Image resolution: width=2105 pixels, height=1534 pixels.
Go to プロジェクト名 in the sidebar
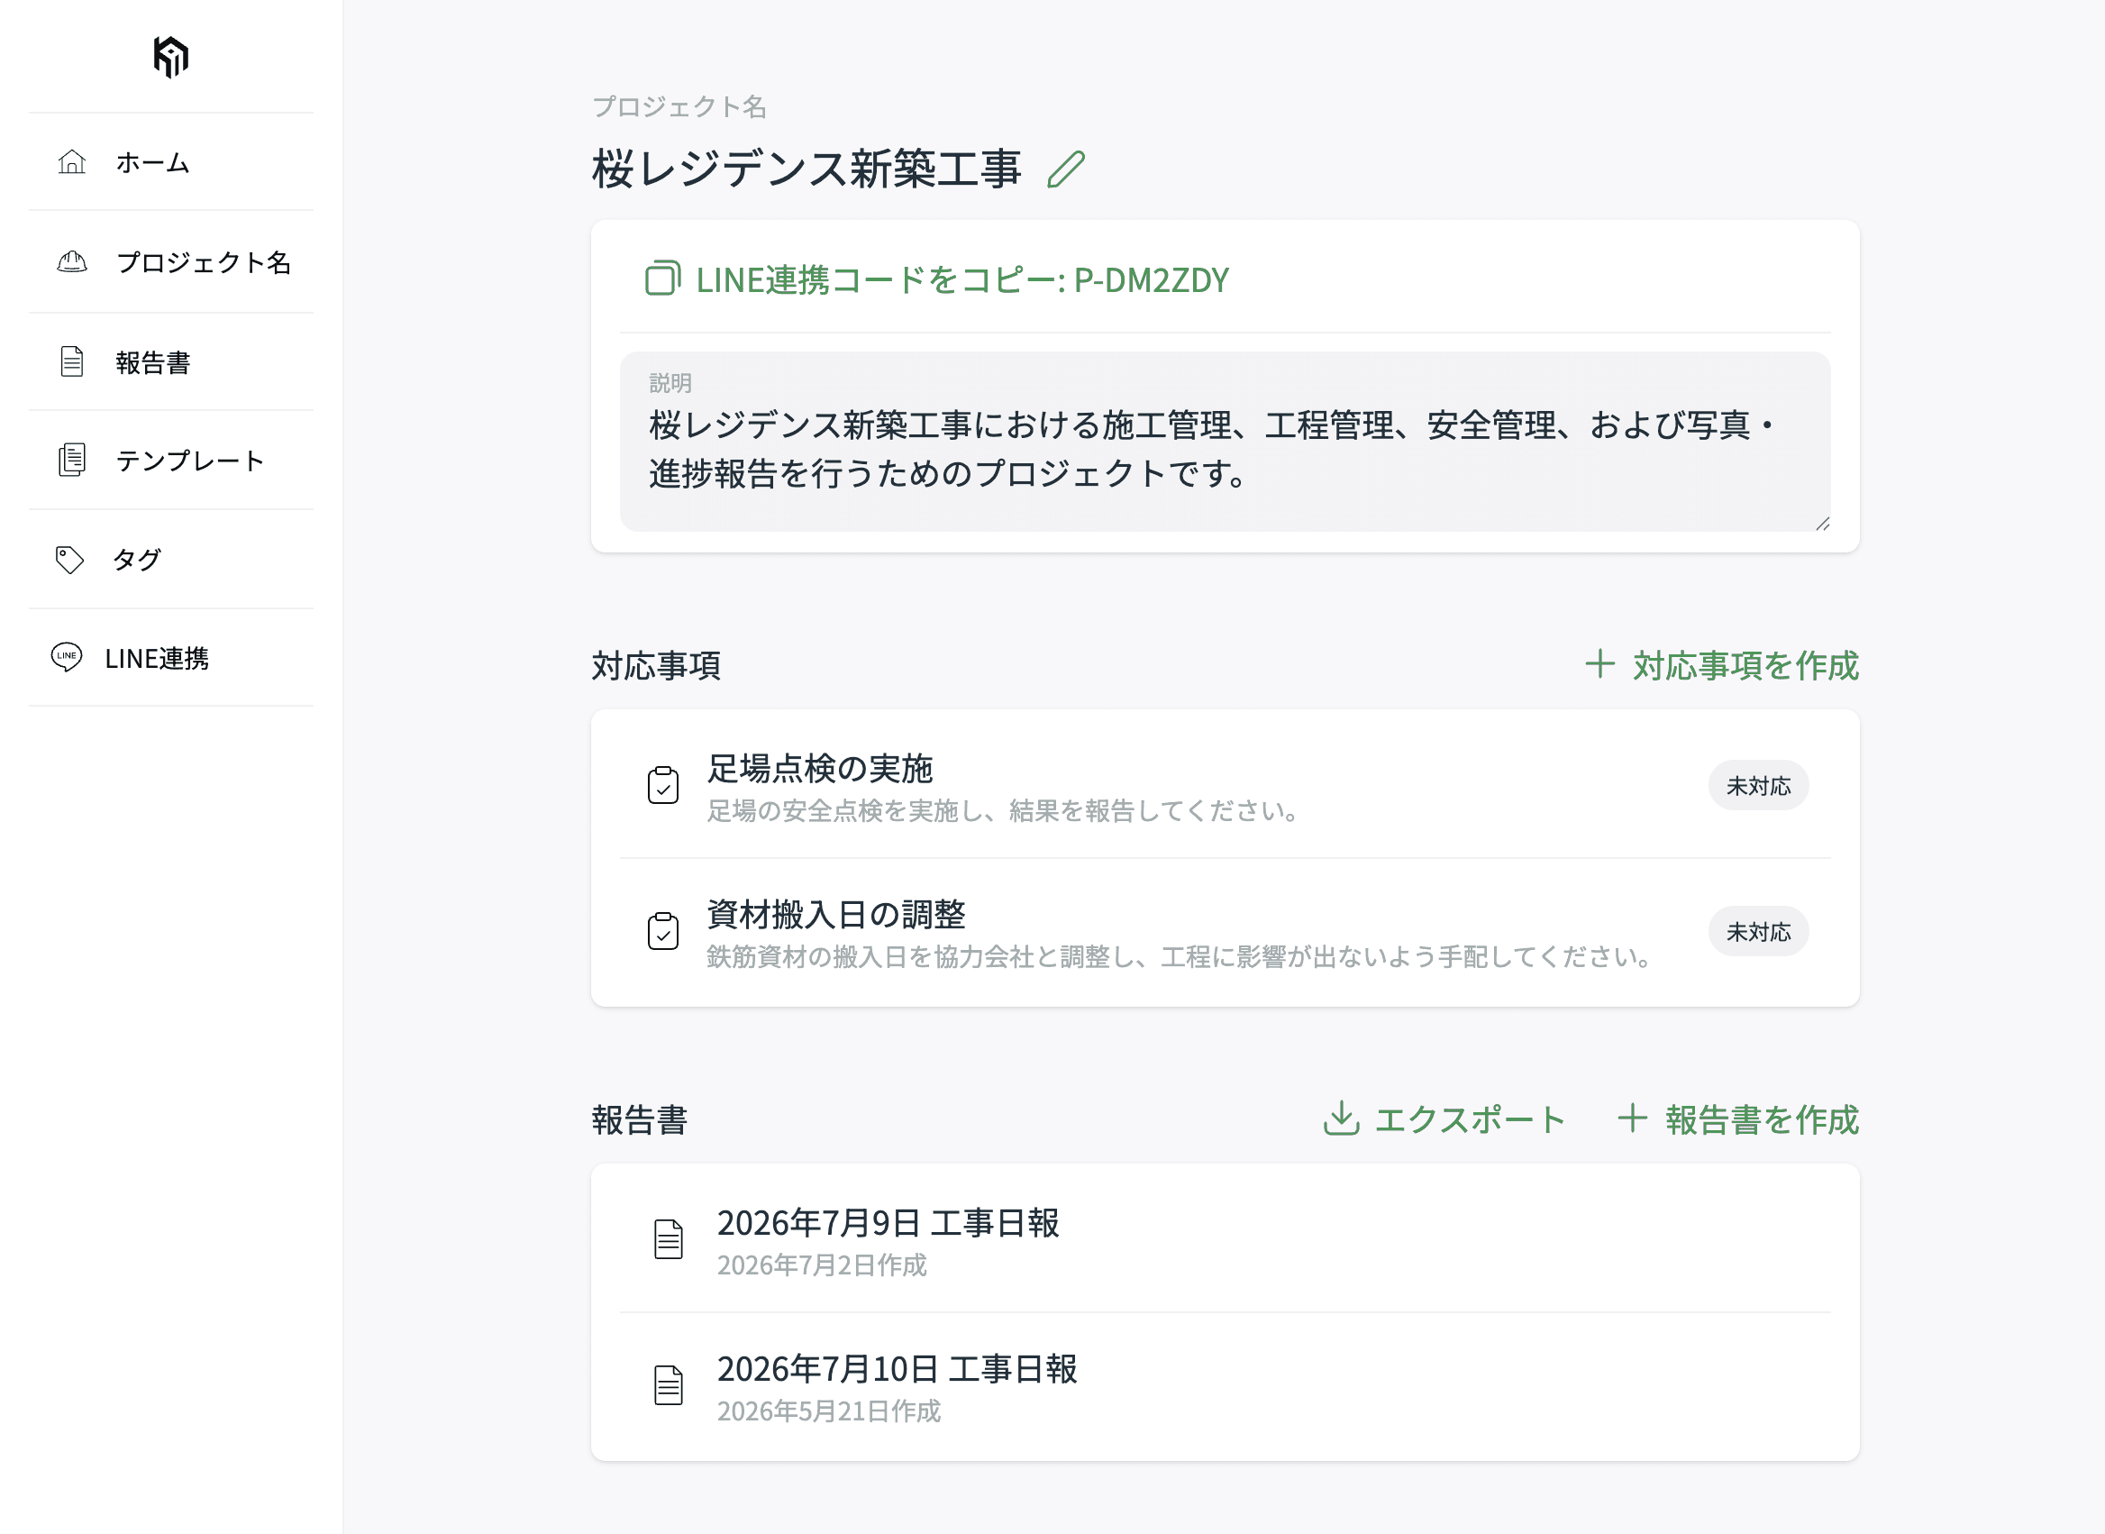pyautogui.click(x=172, y=262)
